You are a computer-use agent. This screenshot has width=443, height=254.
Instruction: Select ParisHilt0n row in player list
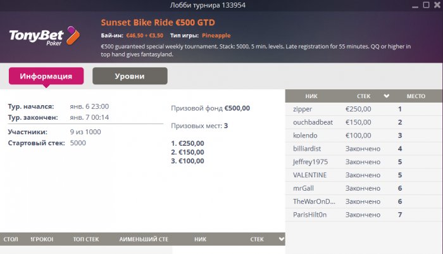point(364,215)
